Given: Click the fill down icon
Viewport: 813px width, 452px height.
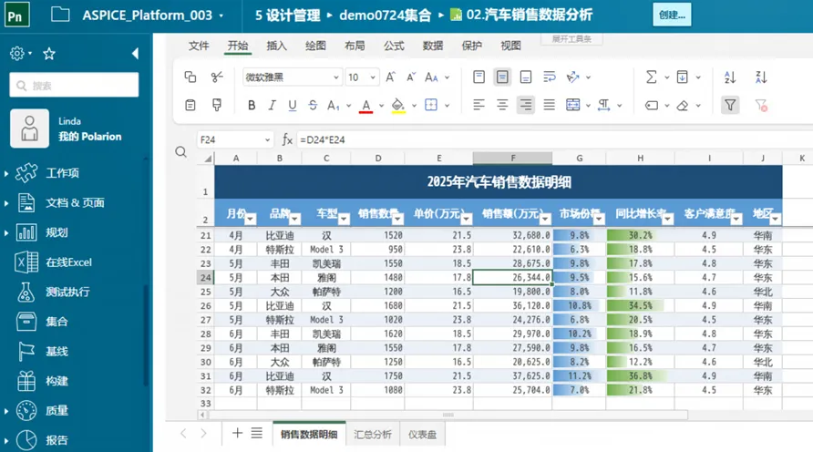Looking at the screenshot, I should tap(683, 77).
